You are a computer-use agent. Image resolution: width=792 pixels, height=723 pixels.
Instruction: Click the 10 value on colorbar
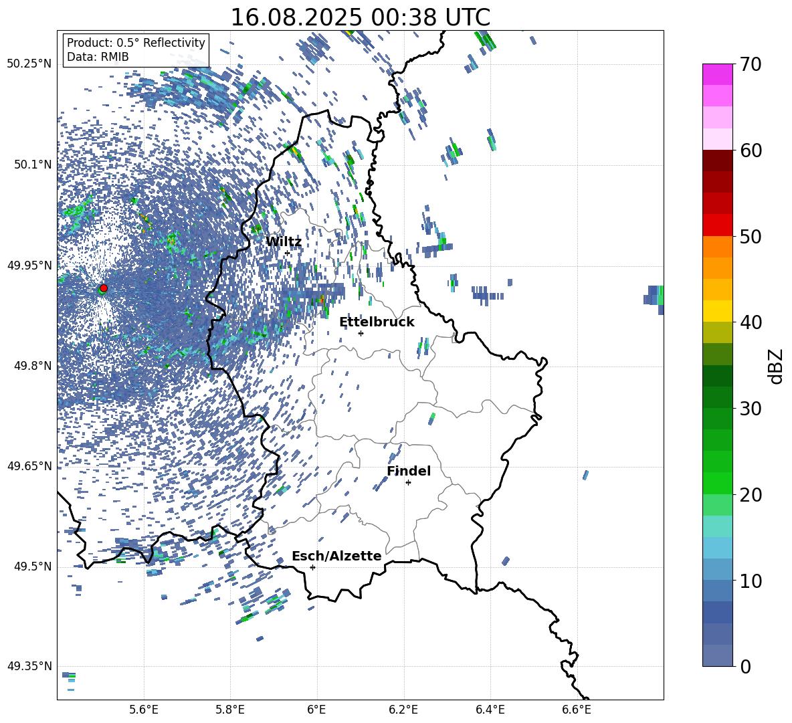tap(751, 581)
